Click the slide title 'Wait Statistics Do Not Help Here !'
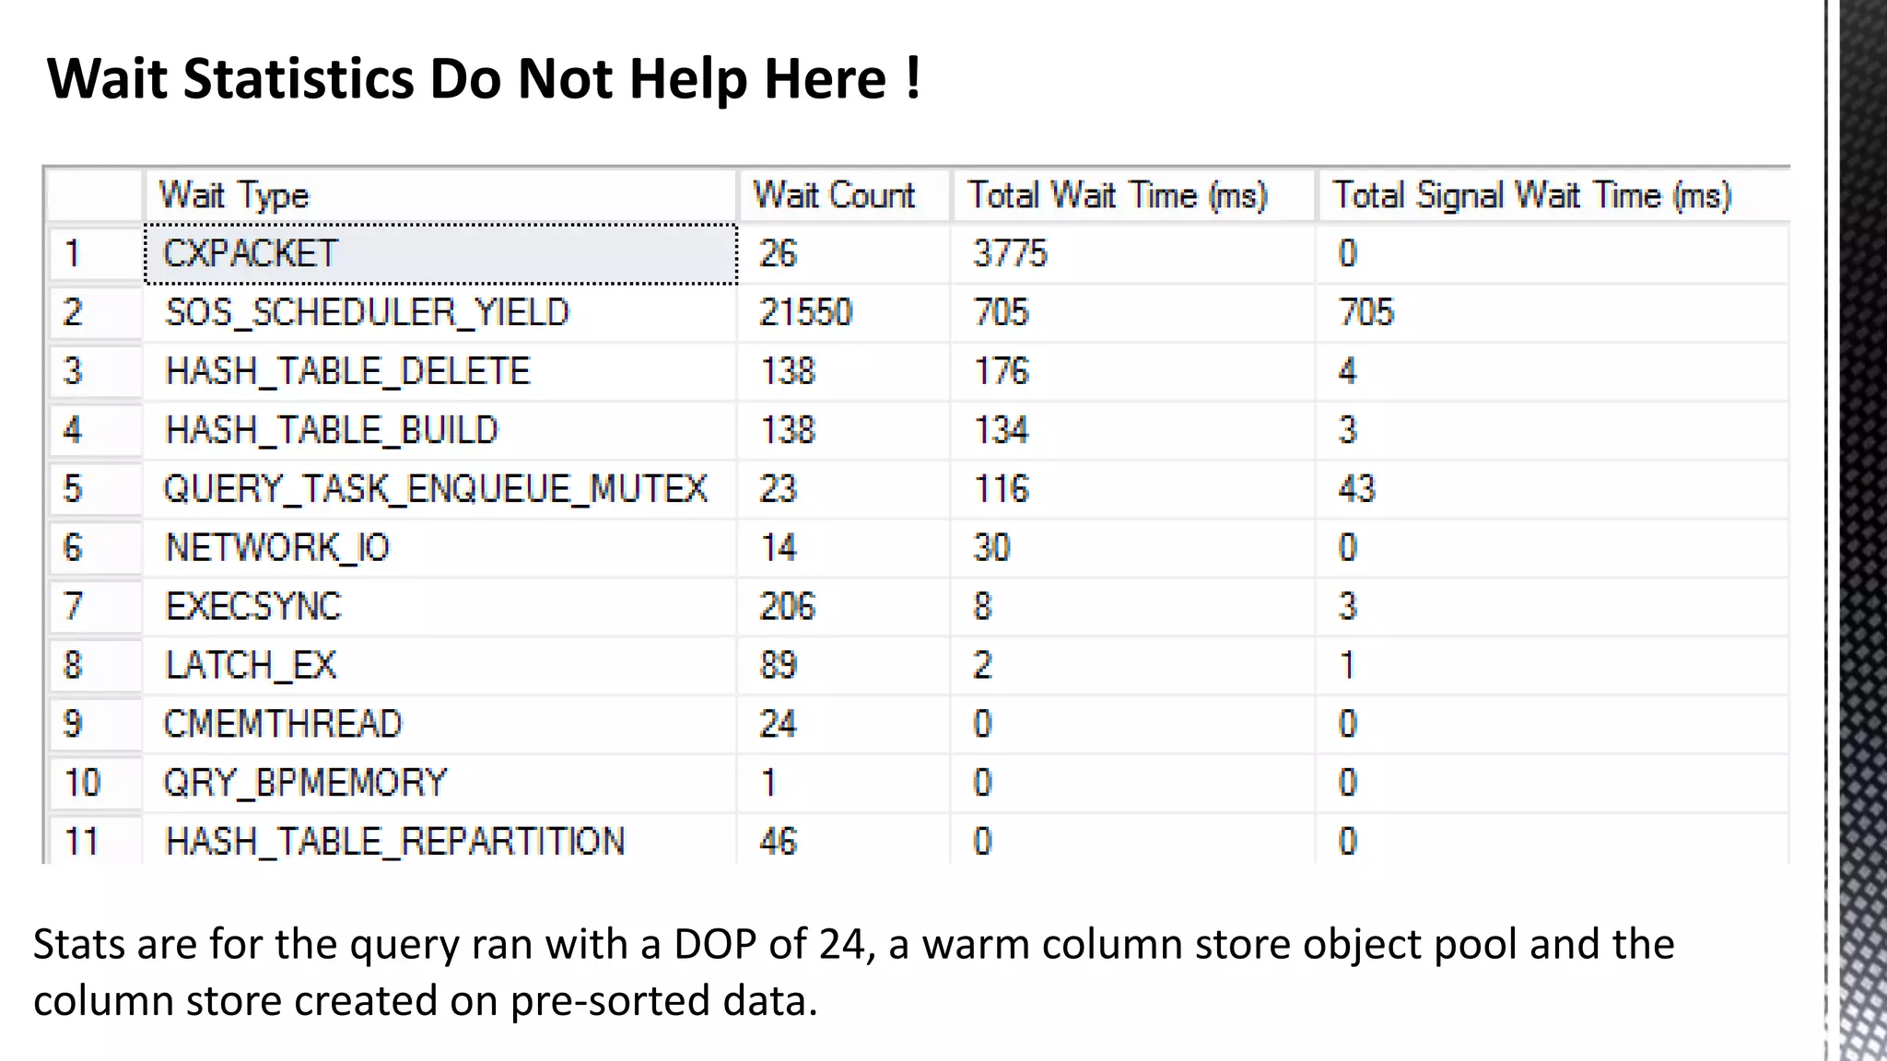1887x1061 pixels. (x=484, y=78)
